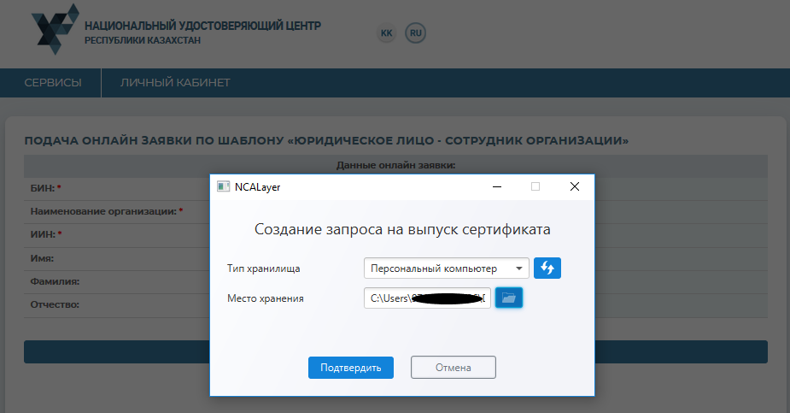This screenshot has width=790, height=413.
Task: Expand the Тип хранилища dropdown
Action: (446, 268)
